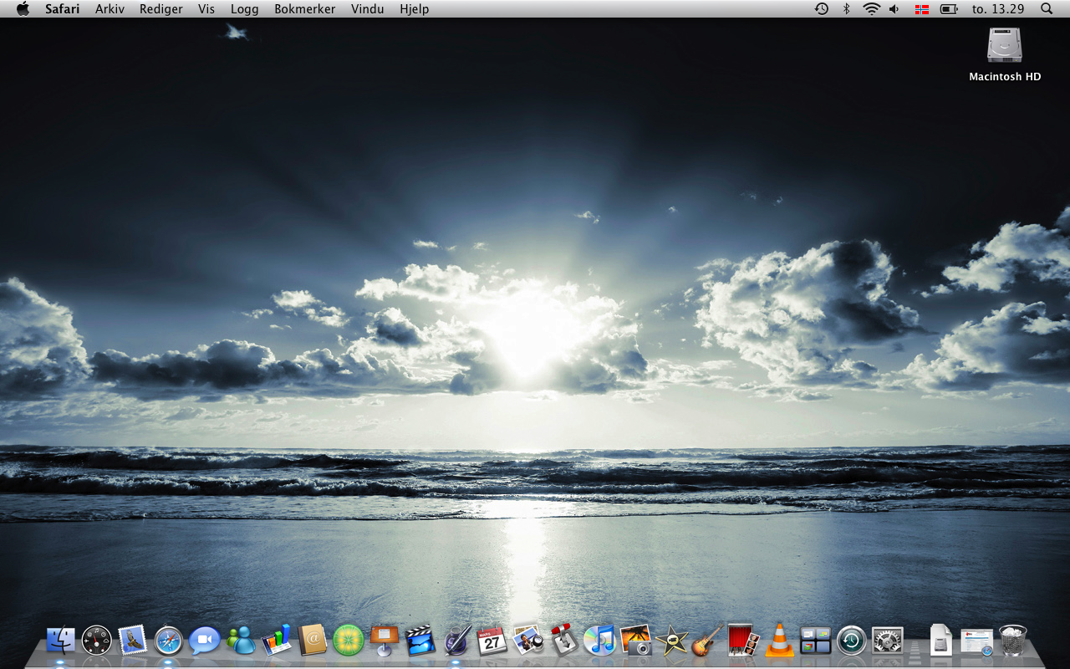Open the Apple menu
Viewport: 1070px width, 669px height.
(x=23, y=8)
